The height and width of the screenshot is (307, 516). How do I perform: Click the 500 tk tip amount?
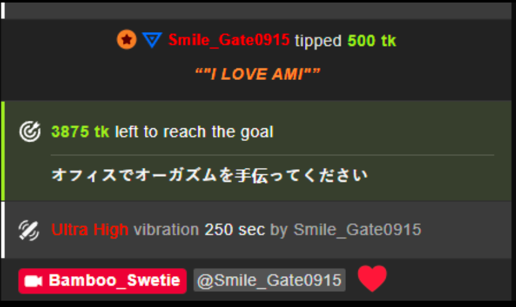[372, 41]
